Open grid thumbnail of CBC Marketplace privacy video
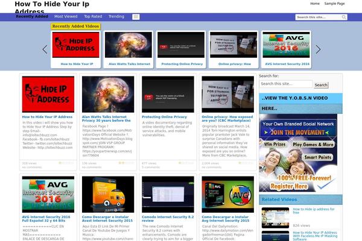362x241 pixels. coord(227,95)
